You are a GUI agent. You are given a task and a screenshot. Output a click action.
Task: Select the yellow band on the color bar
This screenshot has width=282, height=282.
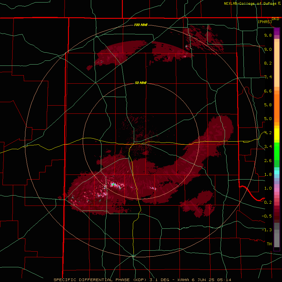click(x=277, y=134)
